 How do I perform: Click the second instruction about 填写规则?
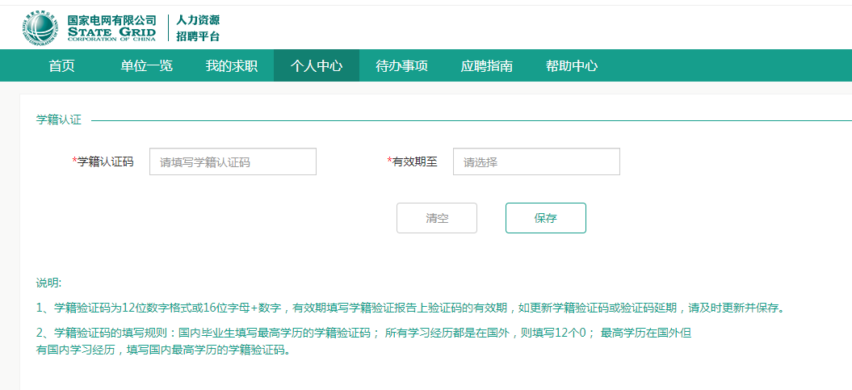click(x=363, y=333)
